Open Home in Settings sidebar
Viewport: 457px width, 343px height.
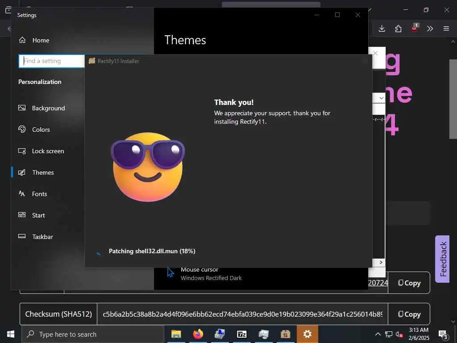(34, 40)
